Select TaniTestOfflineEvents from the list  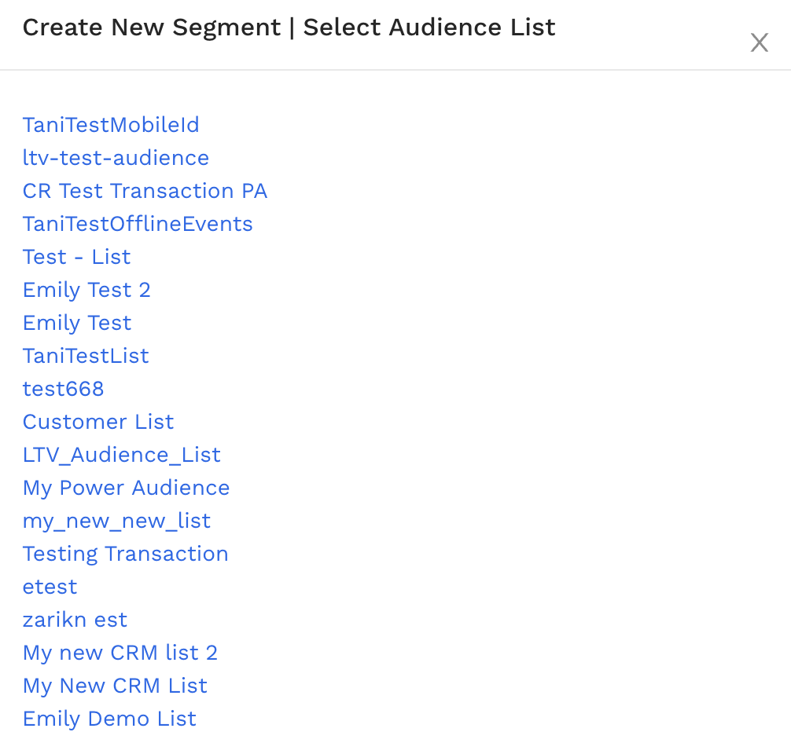[x=138, y=224]
